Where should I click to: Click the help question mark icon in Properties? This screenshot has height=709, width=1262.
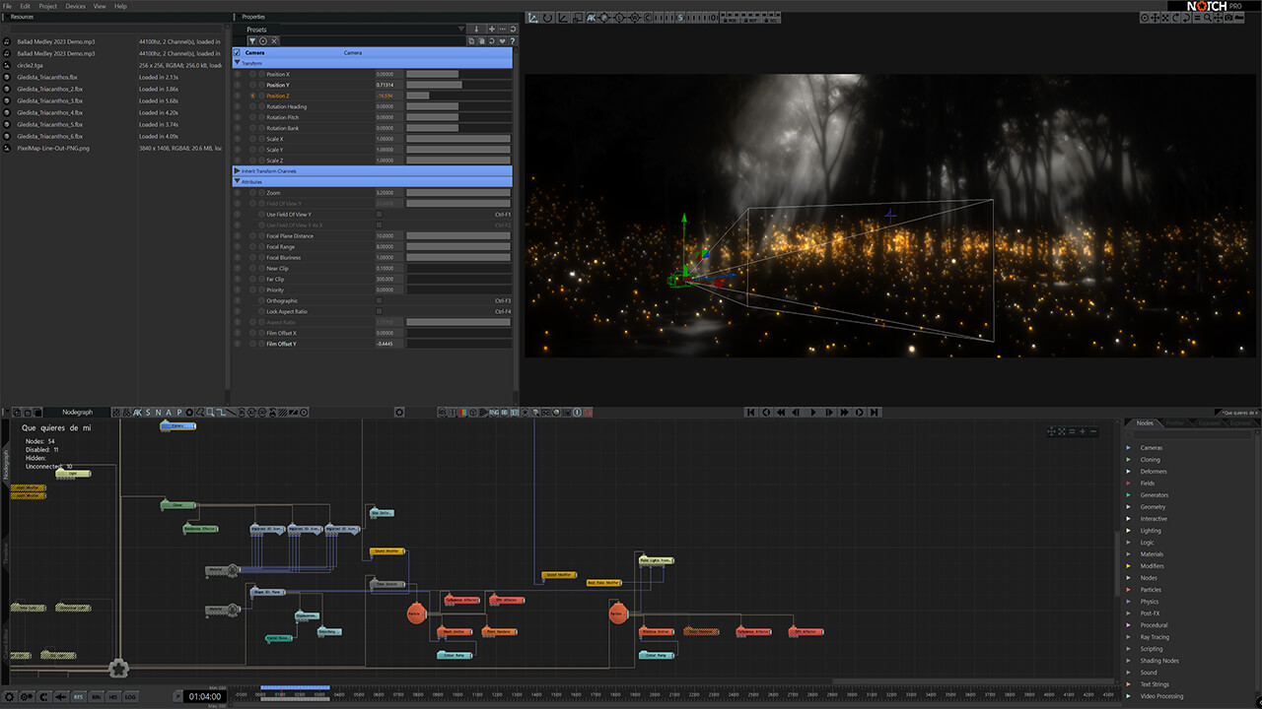click(512, 41)
